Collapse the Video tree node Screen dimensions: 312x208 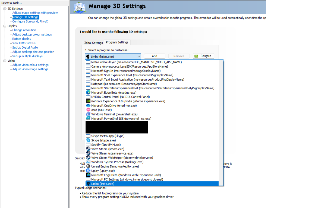click(5, 61)
